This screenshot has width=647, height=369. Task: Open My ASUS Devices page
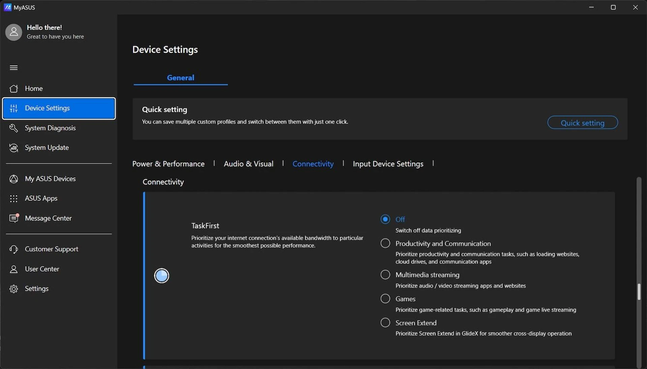point(59,179)
